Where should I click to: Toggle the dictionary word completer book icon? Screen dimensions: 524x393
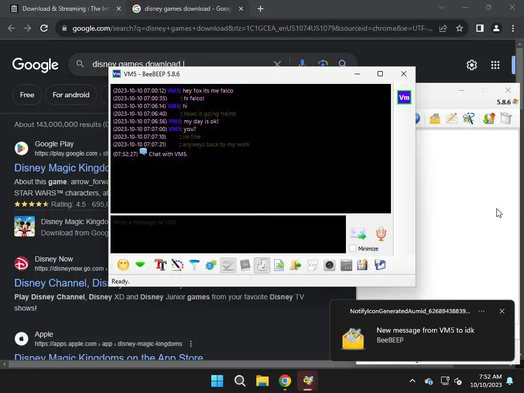[x=245, y=266]
